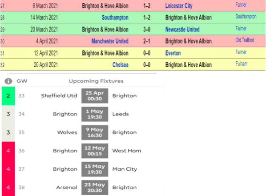Click the info icon beside GW

click(x=8, y=81)
